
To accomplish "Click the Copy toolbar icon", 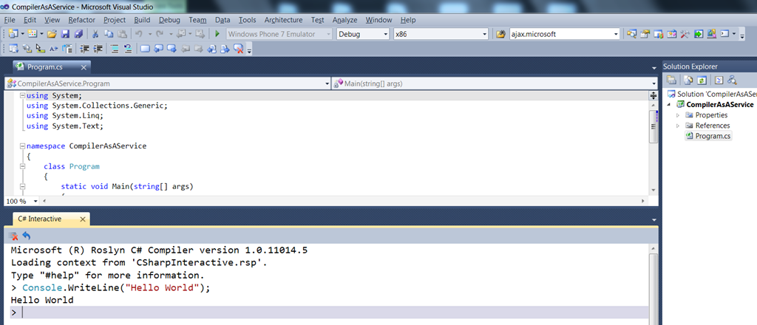I will click(109, 34).
